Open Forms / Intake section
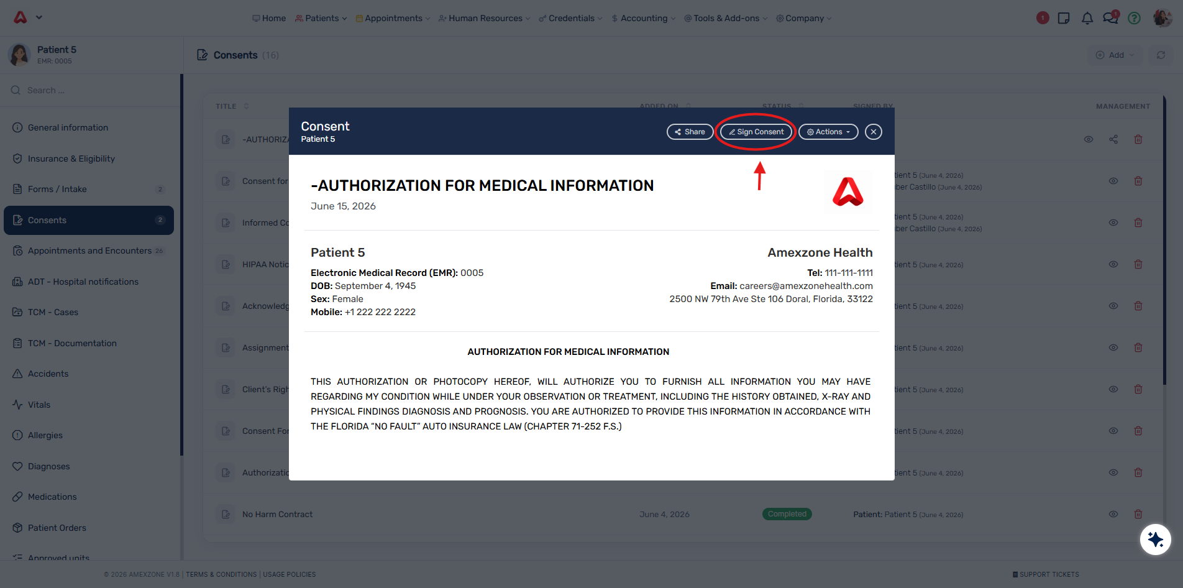Image resolution: width=1183 pixels, height=588 pixels. tap(89, 189)
